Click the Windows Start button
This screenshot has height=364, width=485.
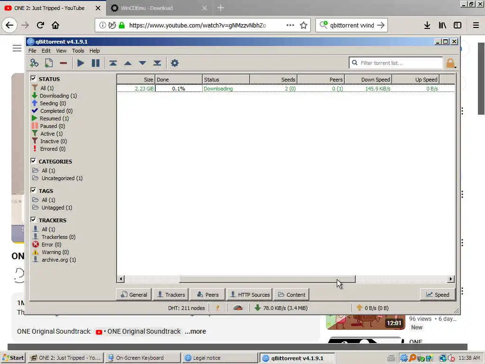tap(13, 358)
